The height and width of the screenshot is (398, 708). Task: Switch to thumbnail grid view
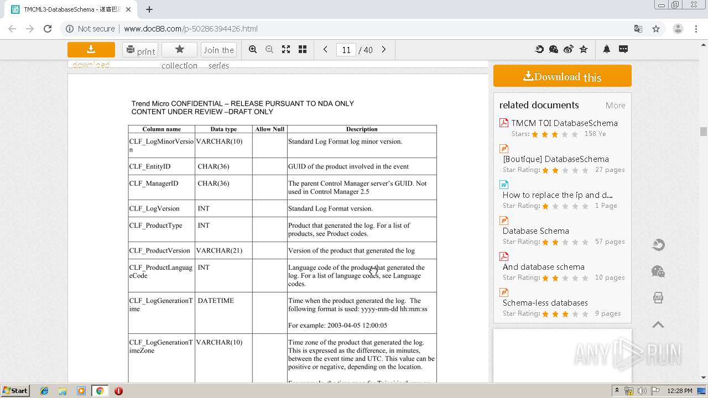(x=303, y=50)
